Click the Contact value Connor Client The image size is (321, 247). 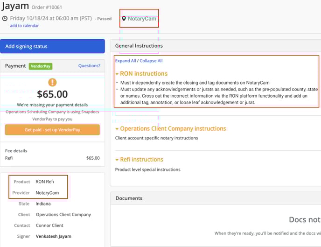tap(49, 226)
